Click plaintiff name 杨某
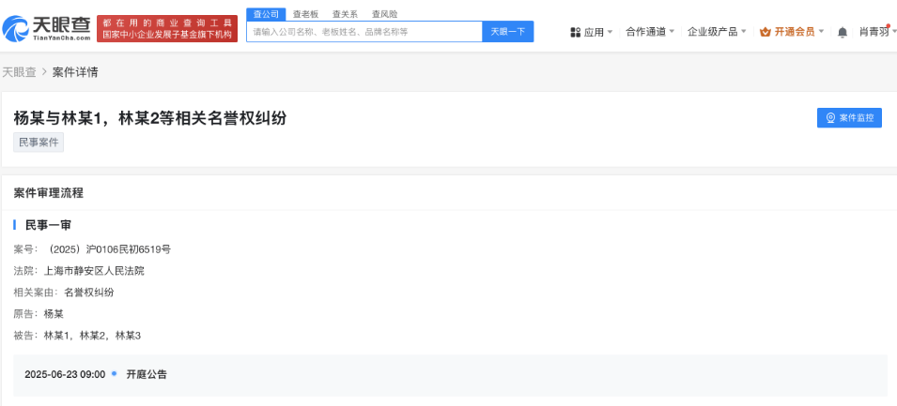This screenshot has height=406, width=897. coord(54,313)
